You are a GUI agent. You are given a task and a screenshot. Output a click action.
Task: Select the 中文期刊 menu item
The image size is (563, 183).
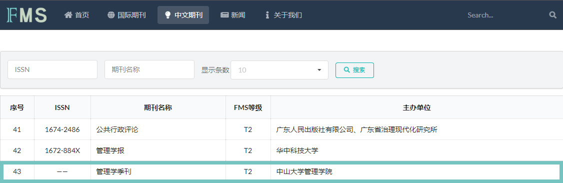[x=183, y=15]
